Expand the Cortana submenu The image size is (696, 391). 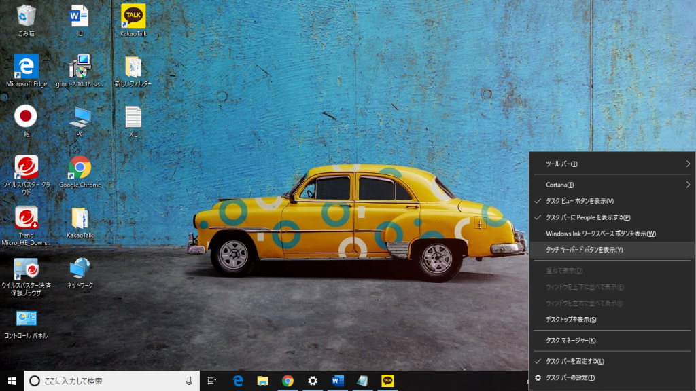pos(612,185)
